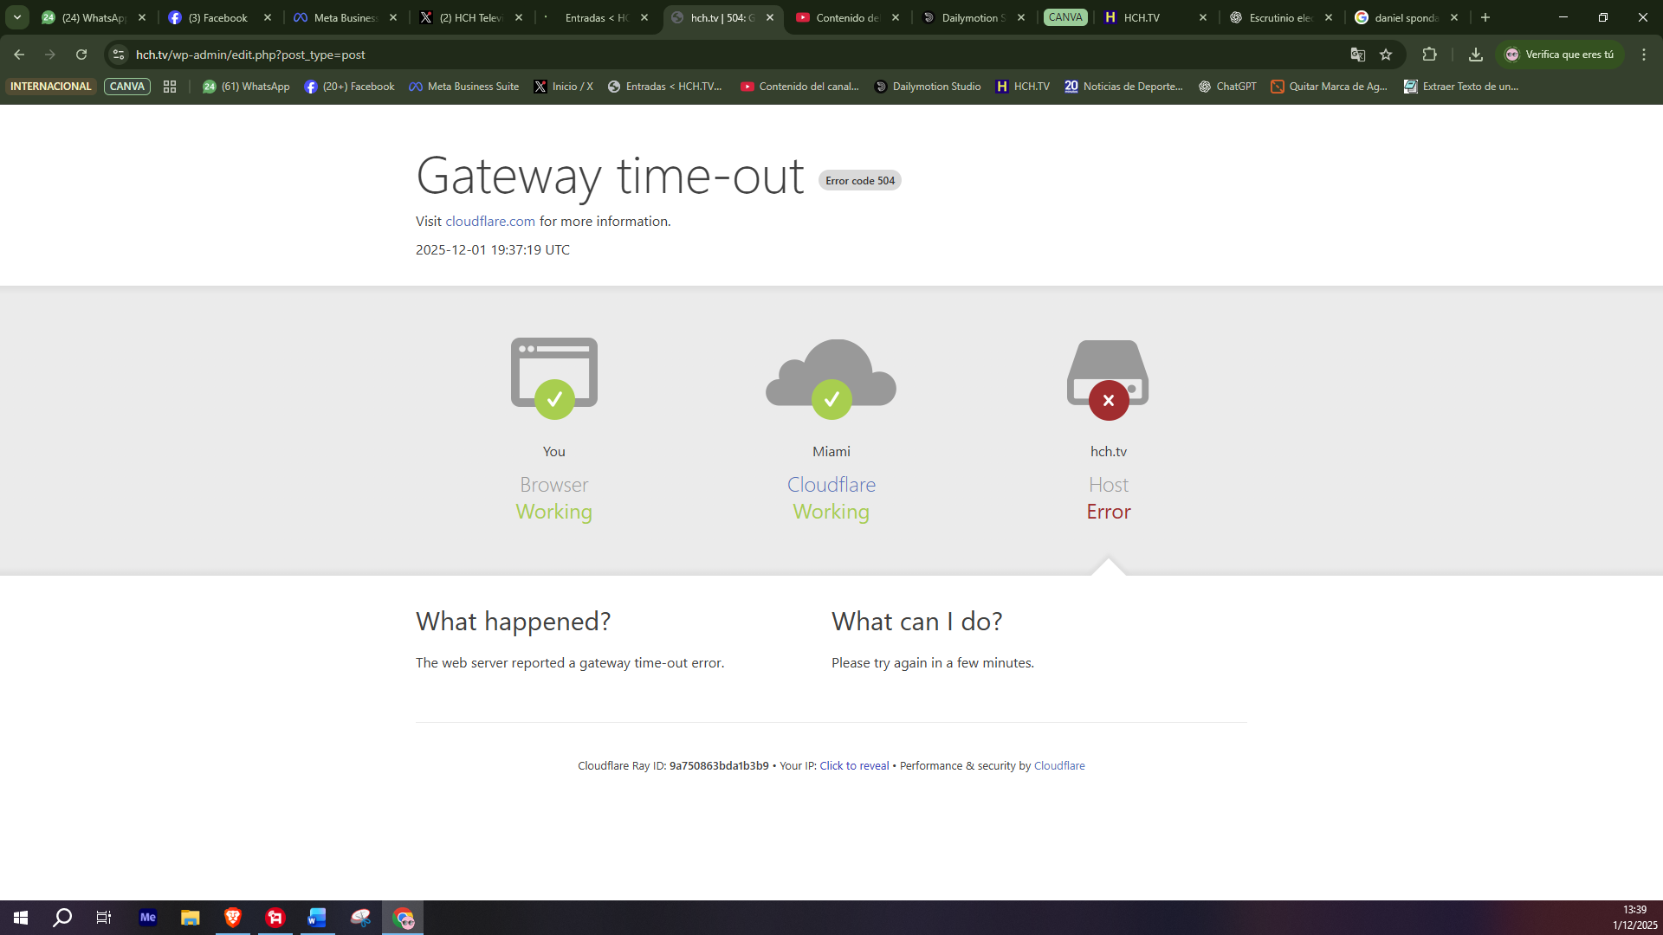Open the Extraer Texto bookmark
The width and height of the screenshot is (1663, 935).
(1461, 87)
